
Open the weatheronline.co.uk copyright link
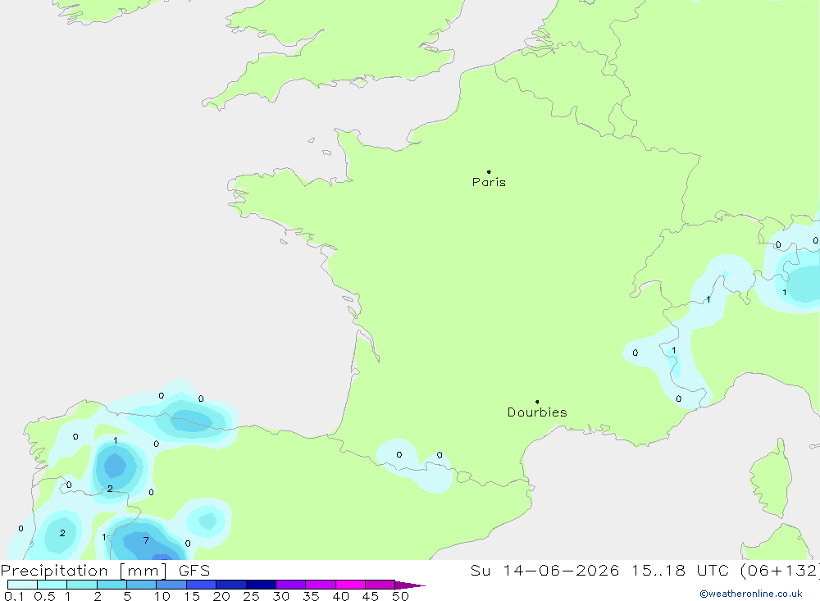coord(751,594)
